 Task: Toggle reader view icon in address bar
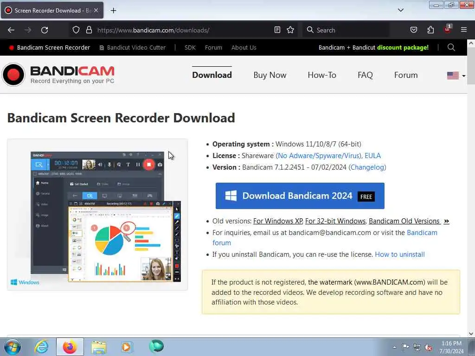coord(277,30)
